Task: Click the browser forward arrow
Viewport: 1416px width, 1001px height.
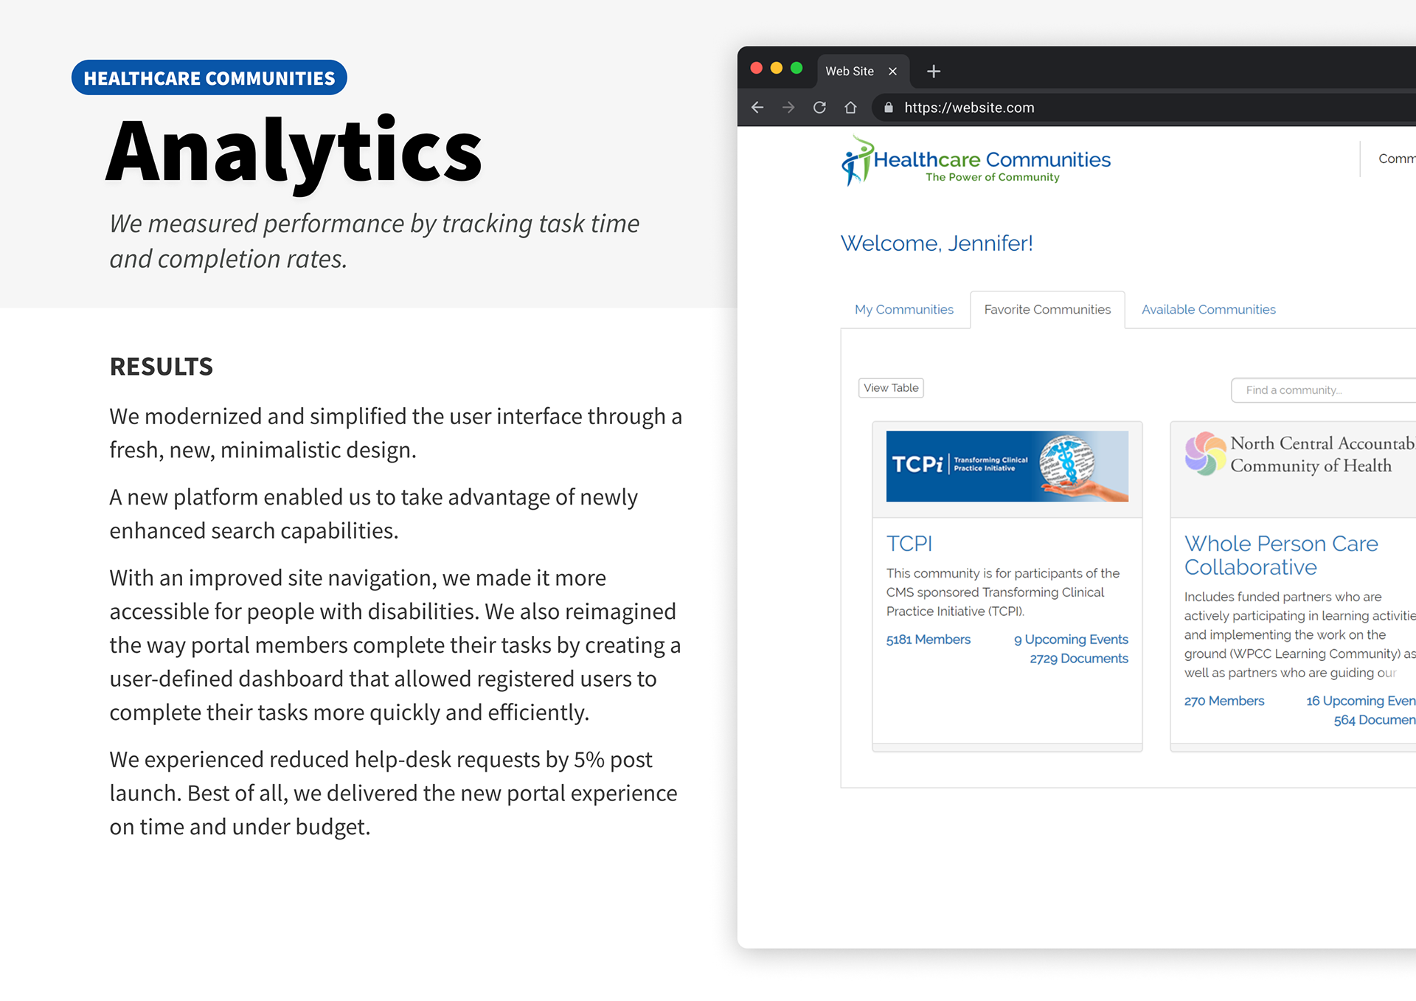Action: pyautogui.click(x=788, y=108)
